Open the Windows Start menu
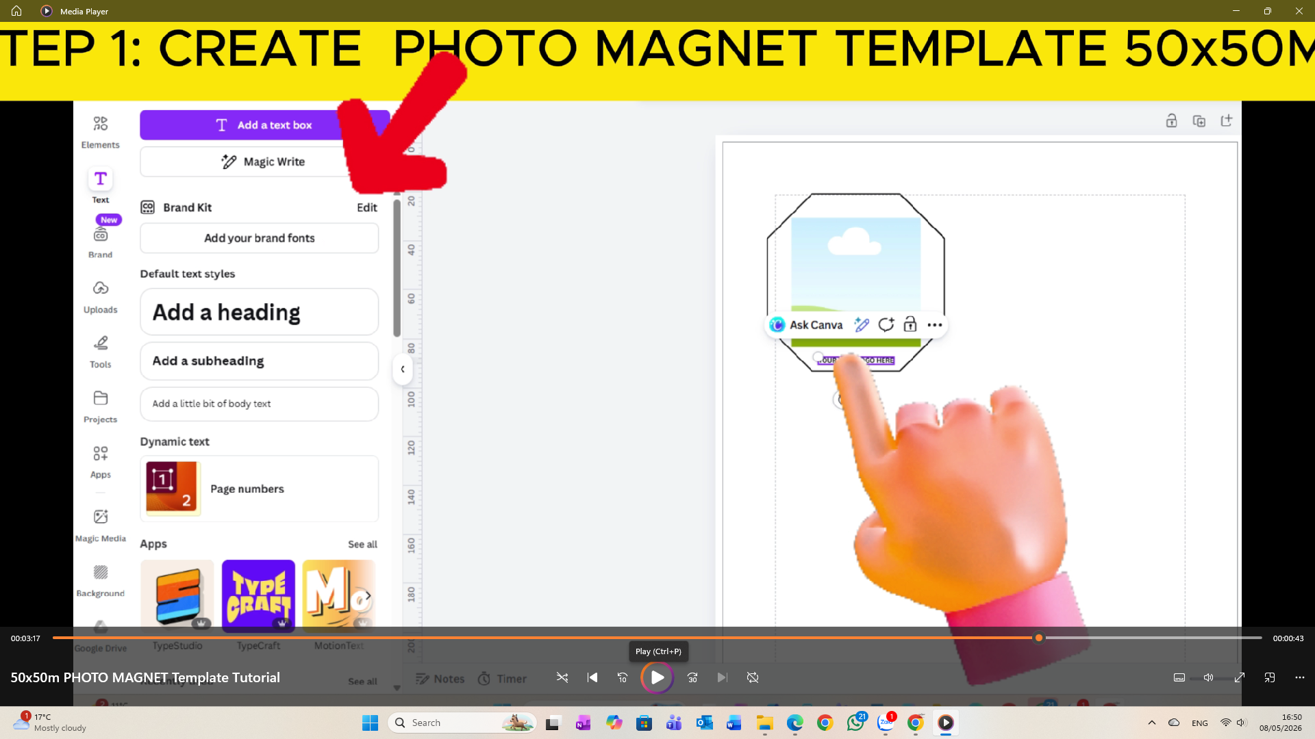The height and width of the screenshot is (739, 1315). coord(370,723)
